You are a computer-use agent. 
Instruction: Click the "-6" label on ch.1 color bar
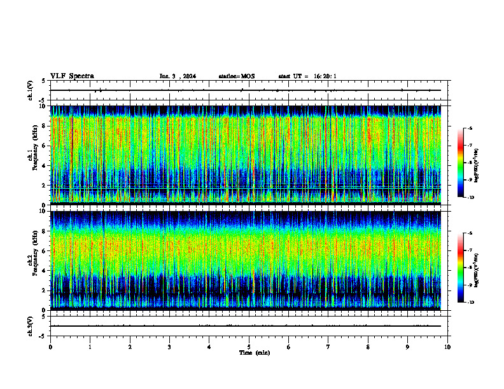pyautogui.click(x=470, y=128)
